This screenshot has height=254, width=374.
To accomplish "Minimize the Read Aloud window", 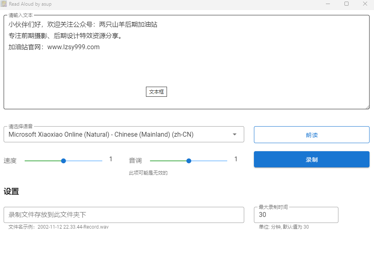I will tap(328, 4).
